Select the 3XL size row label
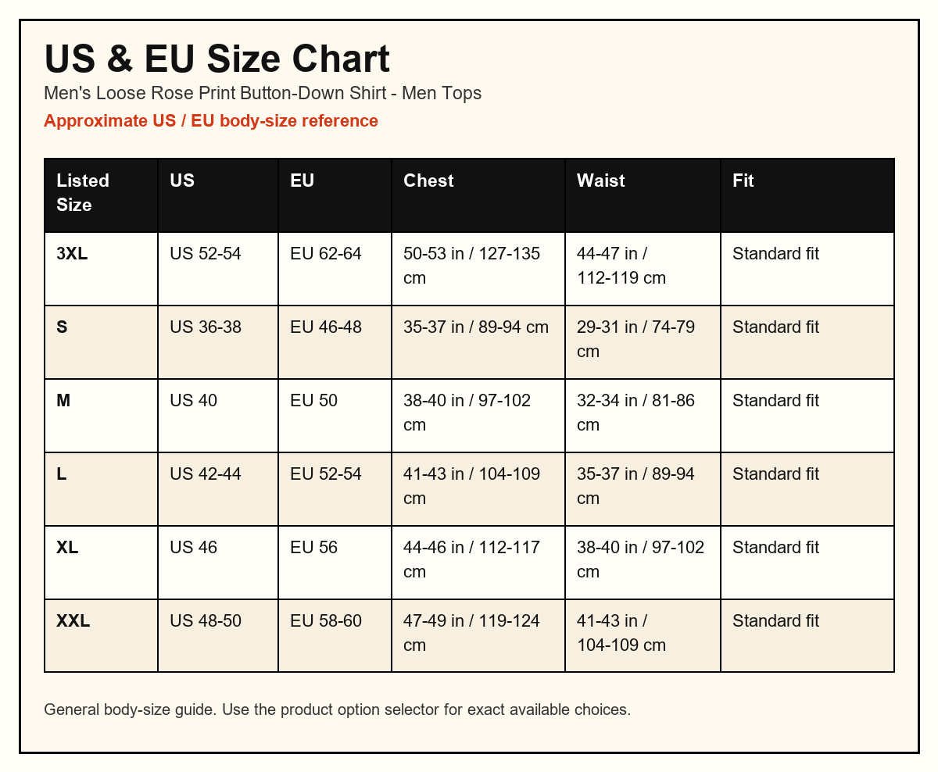938x772 pixels. pyautogui.click(x=102, y=269)
